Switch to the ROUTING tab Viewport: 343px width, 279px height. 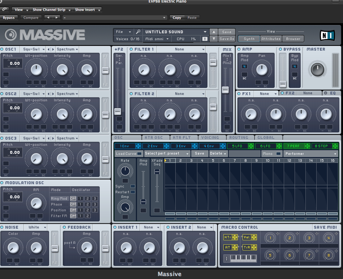coord(240,138)
